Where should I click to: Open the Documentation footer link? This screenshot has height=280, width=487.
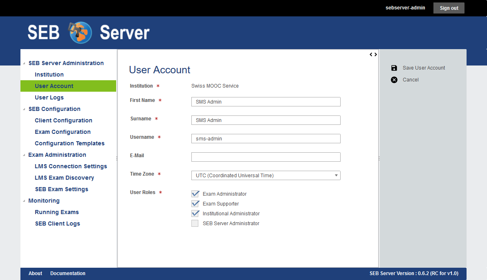pyautogui.click(x=68, y=273)
